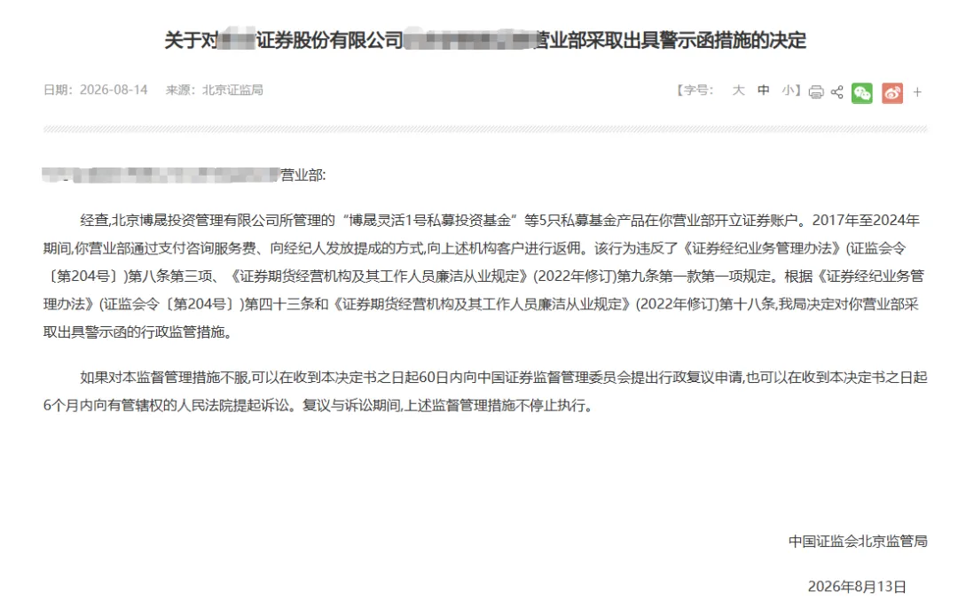
Task: Click the article title heading
Action: 485,40
